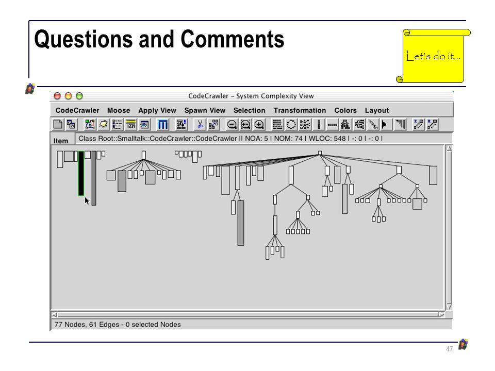Screen dimensions: 495x371
Task: Click the vertical scrollbar down arrow
Action: point(449,307)
